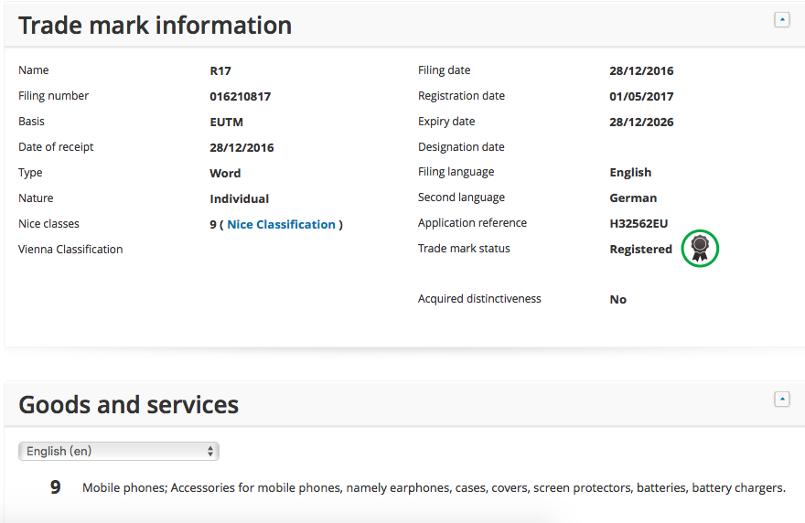Click the class number 9 in goods list
The height and width of the screenshot is (523, 805).
55,487
